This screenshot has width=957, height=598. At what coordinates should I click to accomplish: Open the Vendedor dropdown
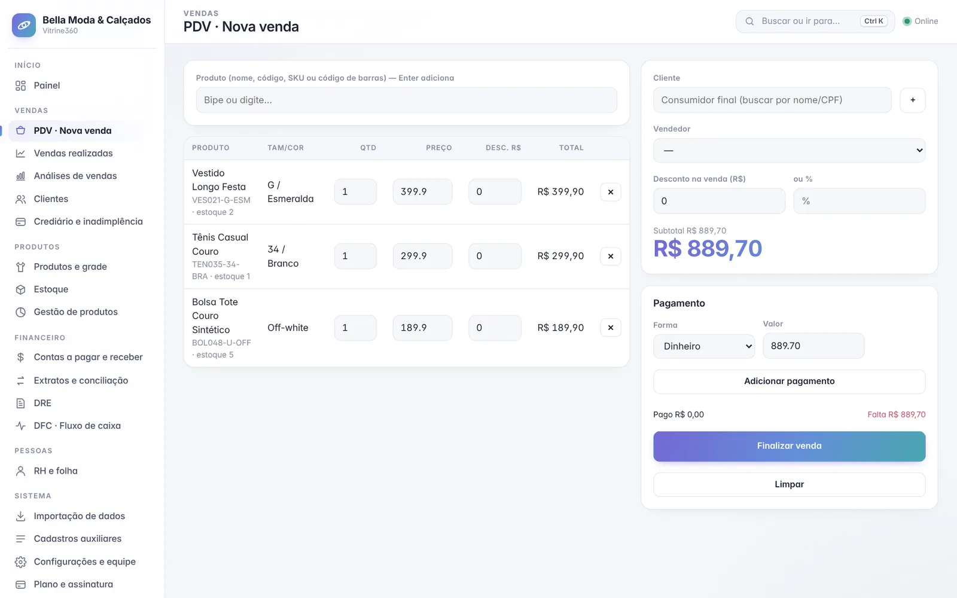(x=789, y=150)
